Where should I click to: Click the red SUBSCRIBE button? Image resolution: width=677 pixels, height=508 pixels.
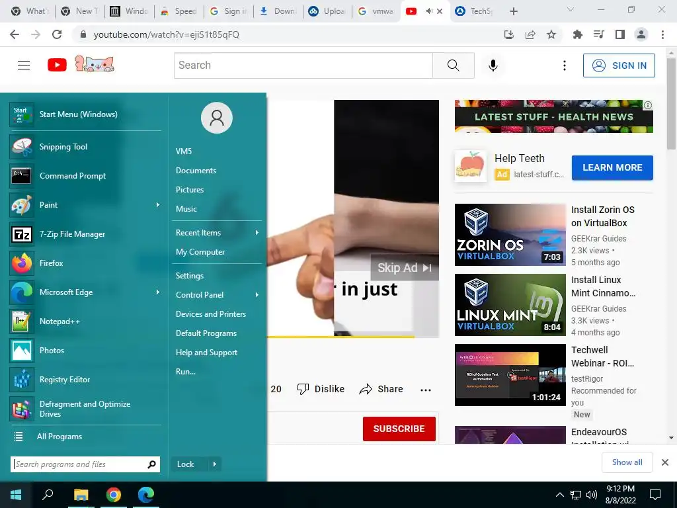click(399, 429)
